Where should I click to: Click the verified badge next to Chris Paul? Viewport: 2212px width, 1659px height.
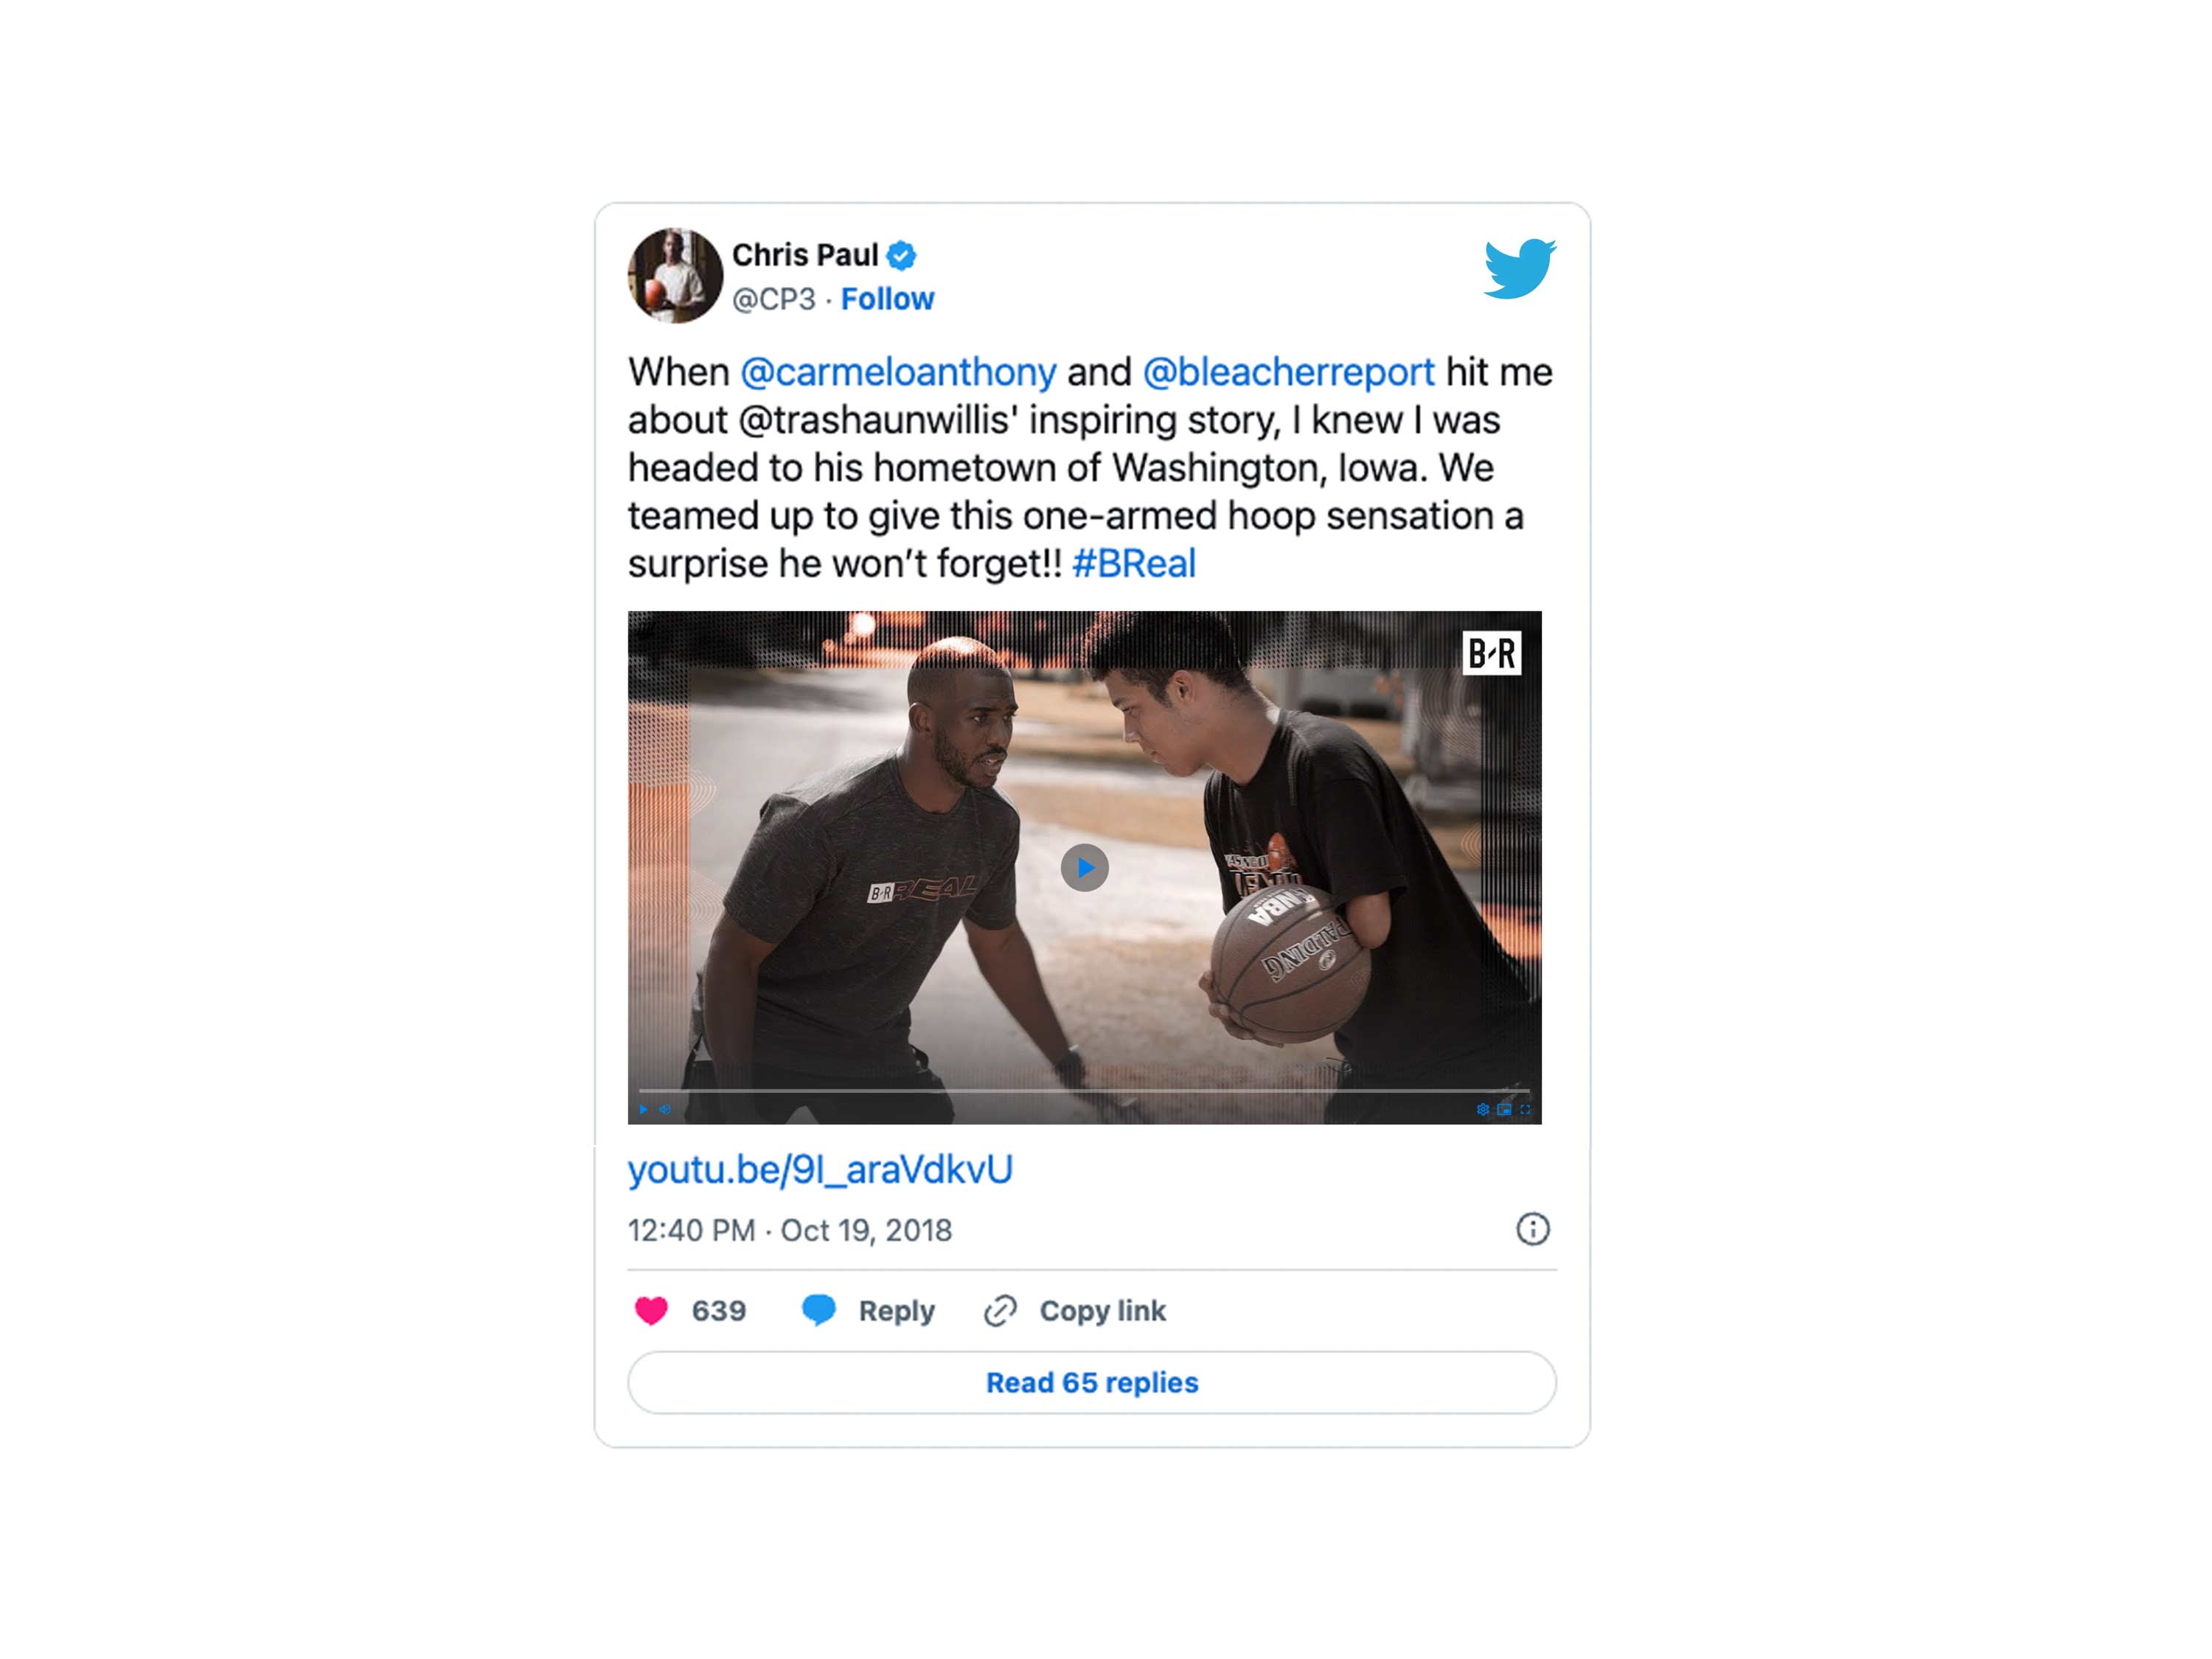pos(901,256)
